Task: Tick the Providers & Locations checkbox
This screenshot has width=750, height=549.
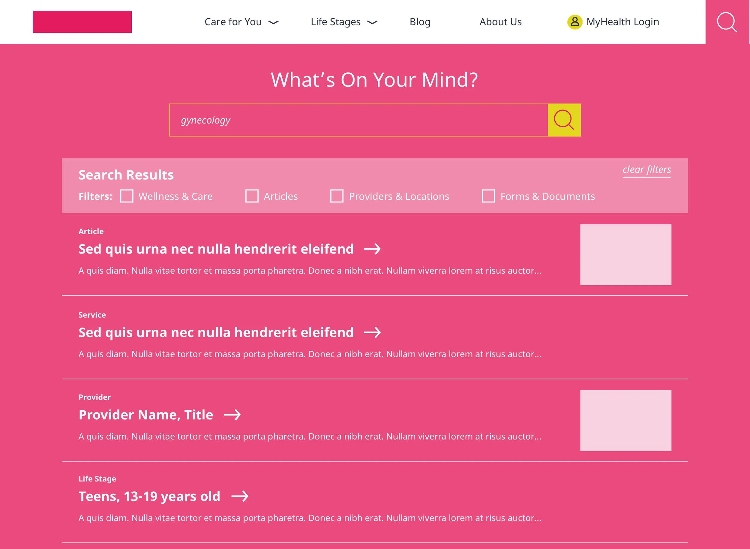Action: point(337,196)
